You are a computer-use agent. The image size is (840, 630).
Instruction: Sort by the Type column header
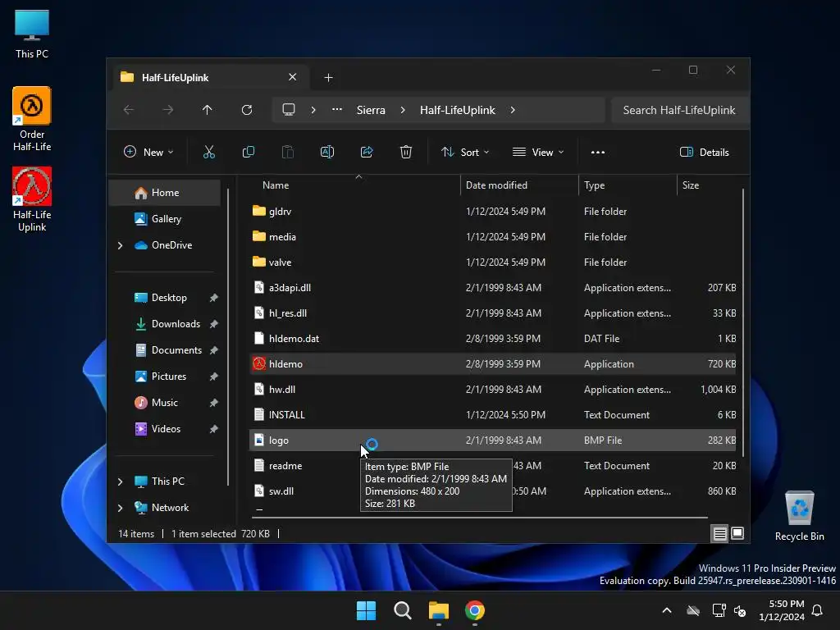point(628,185)
